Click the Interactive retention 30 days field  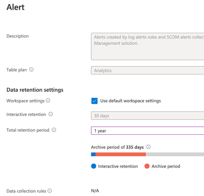tap(147, 116)
